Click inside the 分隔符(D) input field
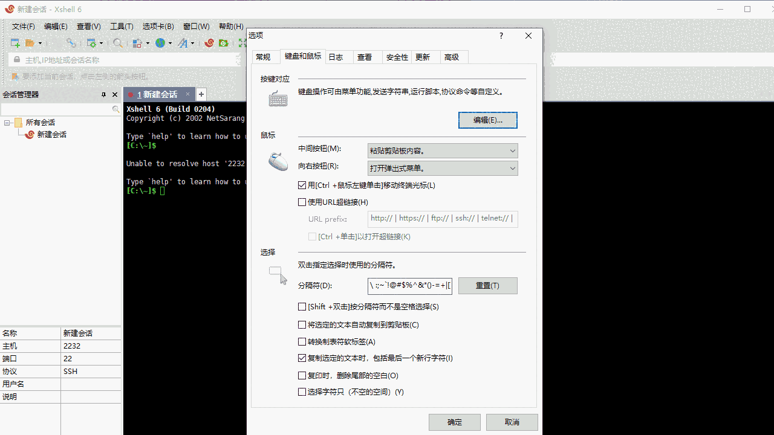Screen dimensions: 774x435 tap(410, 285)
